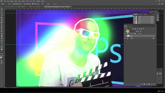Select the Rectangle shape tool
Screen dimensions: 165x93
click(2, 47)
